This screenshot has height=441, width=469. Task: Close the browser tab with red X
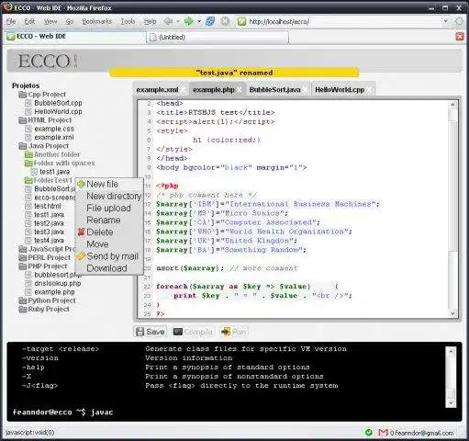coord(460,37)
